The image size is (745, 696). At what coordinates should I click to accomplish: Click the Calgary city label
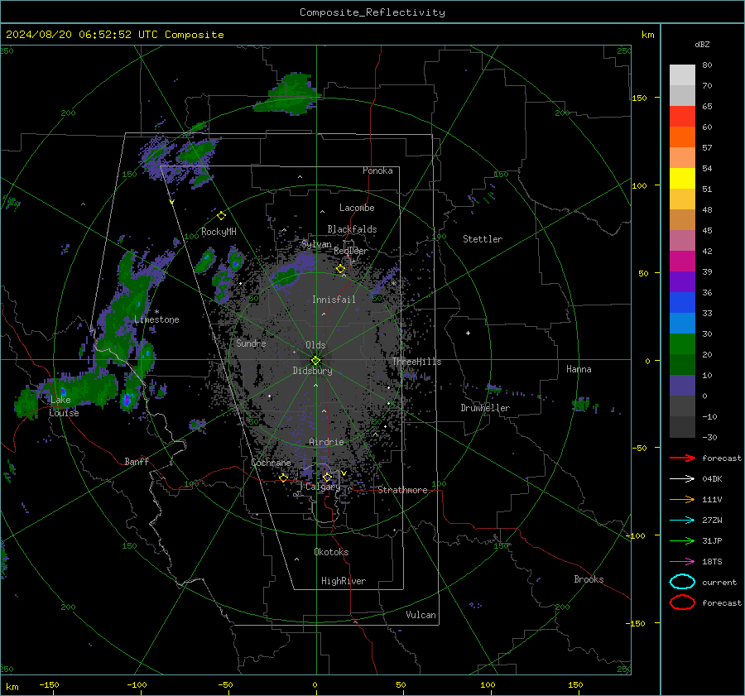(323, 487)
